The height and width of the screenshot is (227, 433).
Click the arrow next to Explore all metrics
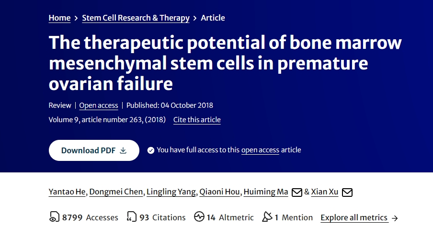tap(395, 218)
